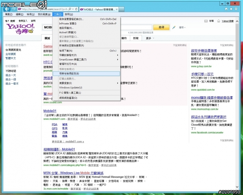The width and height of the screenshot is (243, 195).
Task: Select 繁體中文 language filter
Action: click(x=11, y=58)
